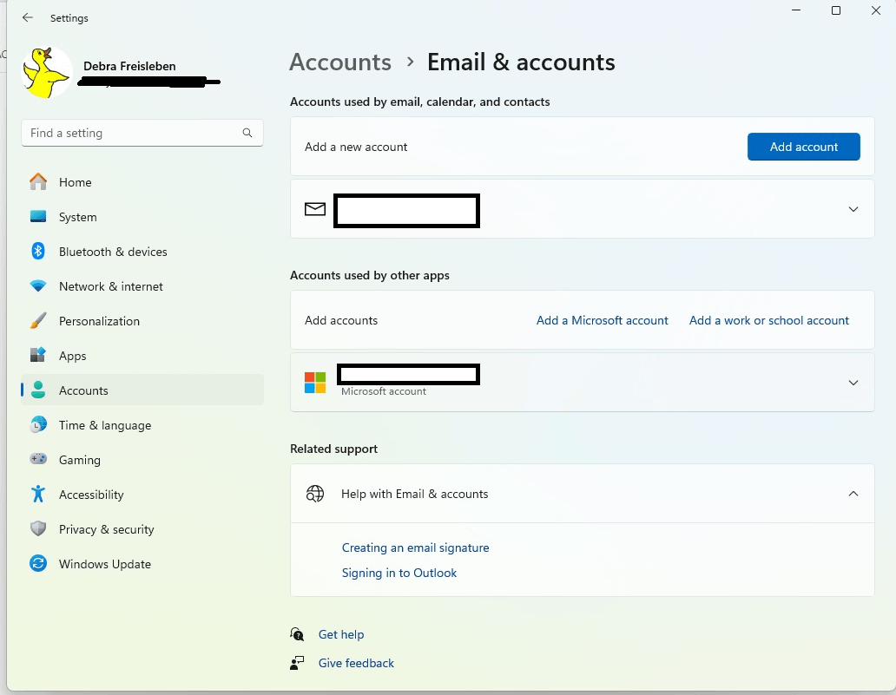This screenshot has width=896, height=695.
Task: Select Accessibility label
Action: [91, 495]
